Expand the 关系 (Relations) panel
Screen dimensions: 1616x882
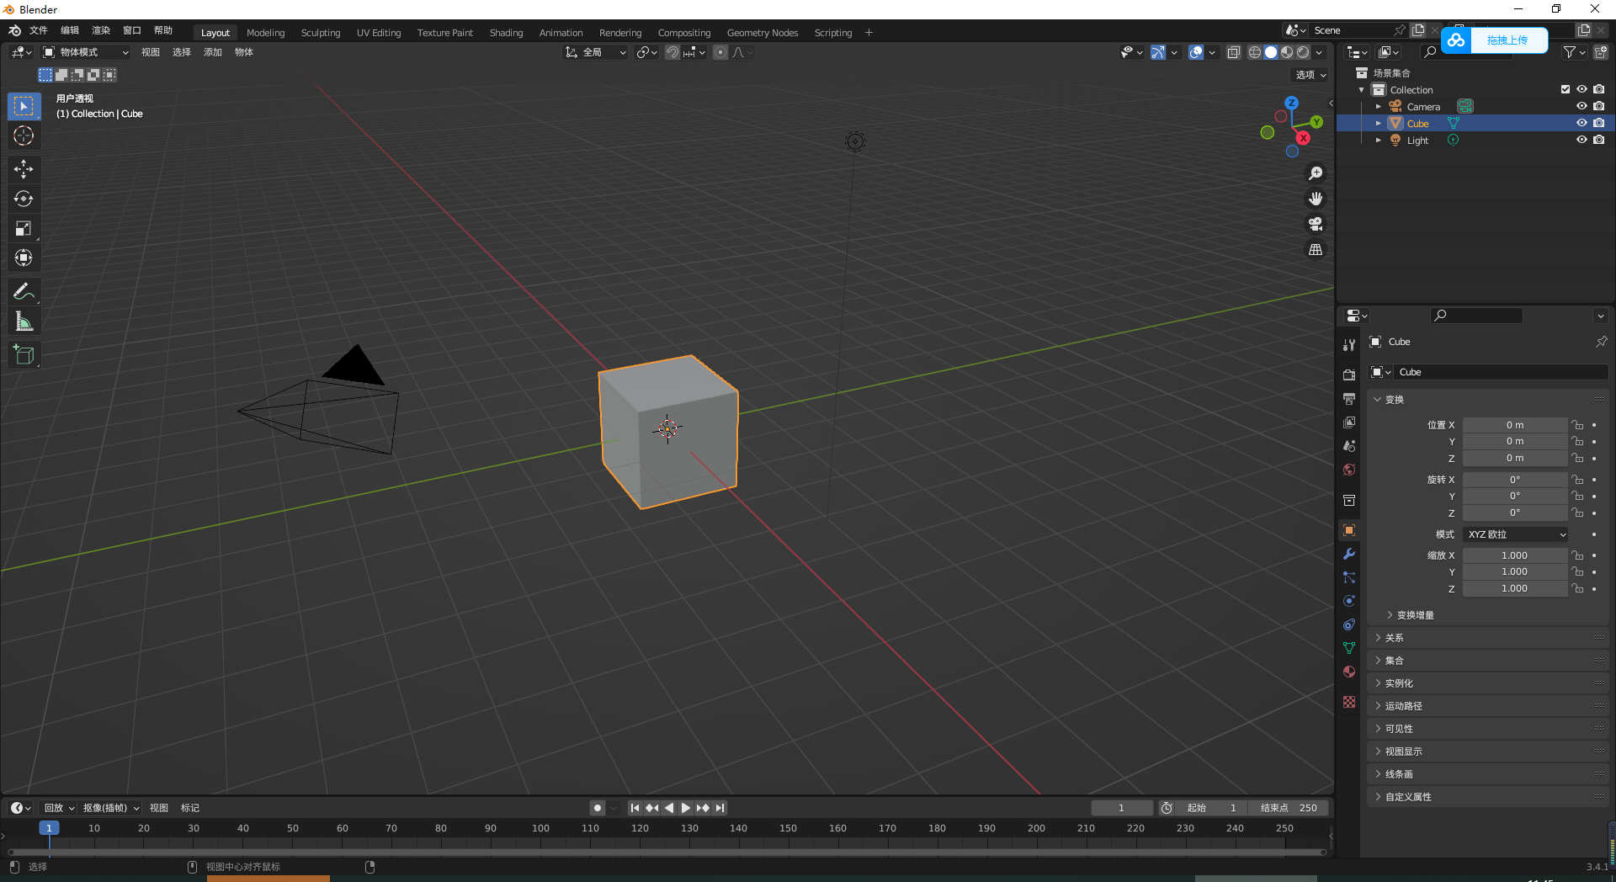[1395, 638]
